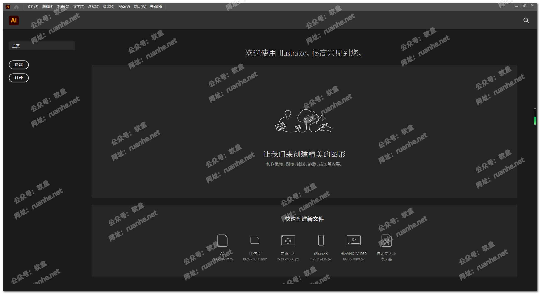Image resolution: width=540 pixels, height=294 pixels.
Task: Select the A4 document preset icon
Action: click(222, 240)
